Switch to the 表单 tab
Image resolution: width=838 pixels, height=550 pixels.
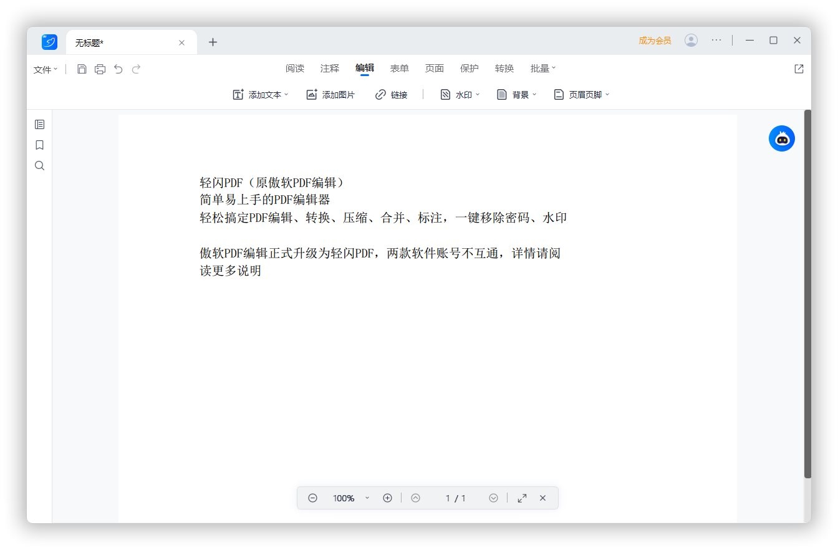click(400, 69)
